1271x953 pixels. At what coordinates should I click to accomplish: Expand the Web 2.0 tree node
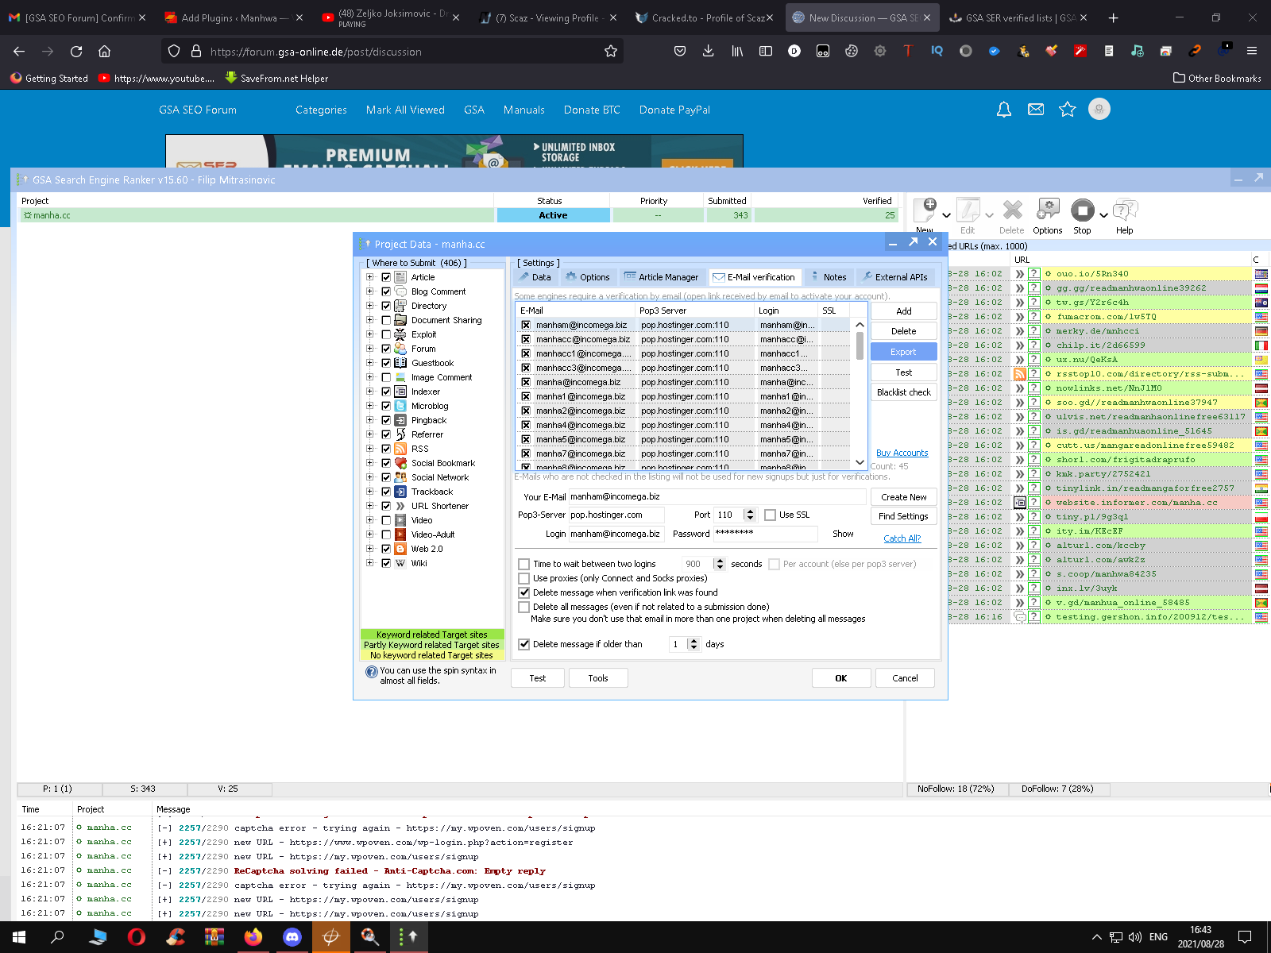point(370,549)
